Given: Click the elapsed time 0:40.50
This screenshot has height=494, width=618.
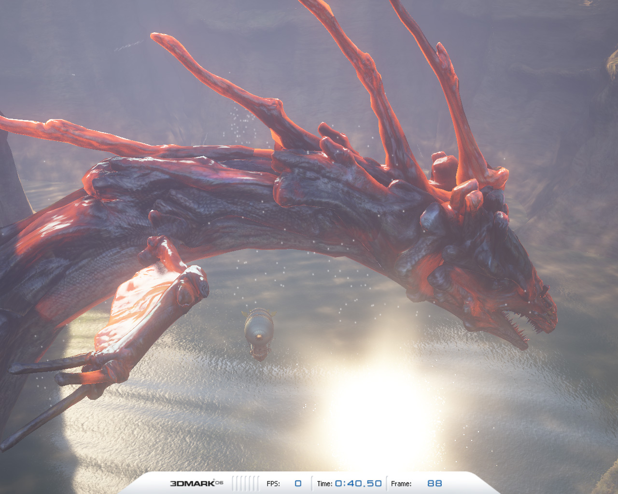Looking at the screenshot, I should pos(358,483).
